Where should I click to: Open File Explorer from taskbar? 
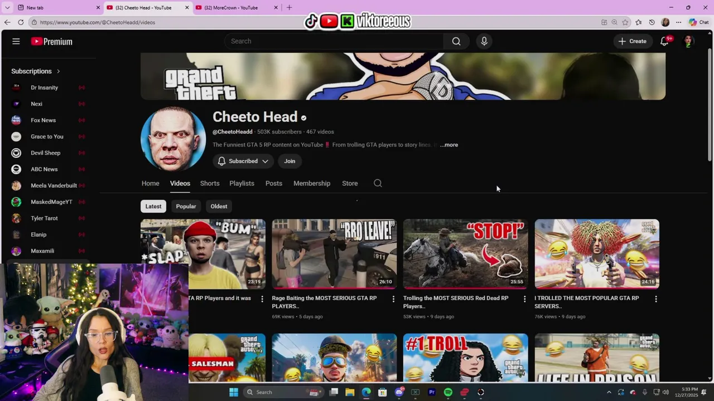(350, 392)
